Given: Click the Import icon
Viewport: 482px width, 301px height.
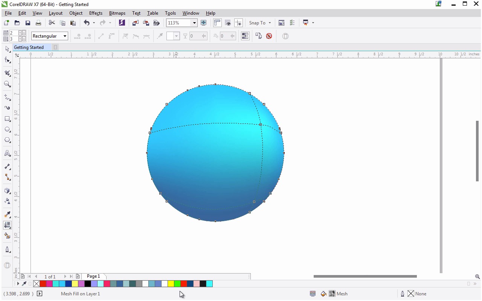Looking at the screenshot, I should coord(135,23).
